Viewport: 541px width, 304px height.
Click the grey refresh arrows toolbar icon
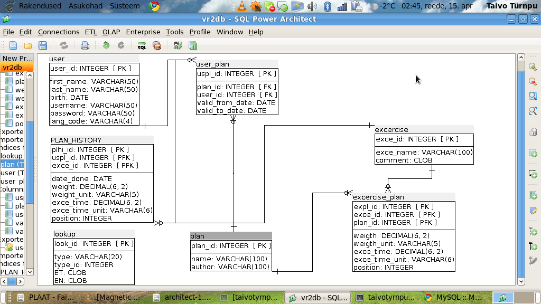pos(64,45)
